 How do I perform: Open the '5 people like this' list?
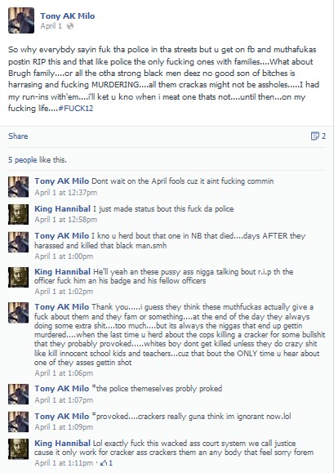click(38, 160)
